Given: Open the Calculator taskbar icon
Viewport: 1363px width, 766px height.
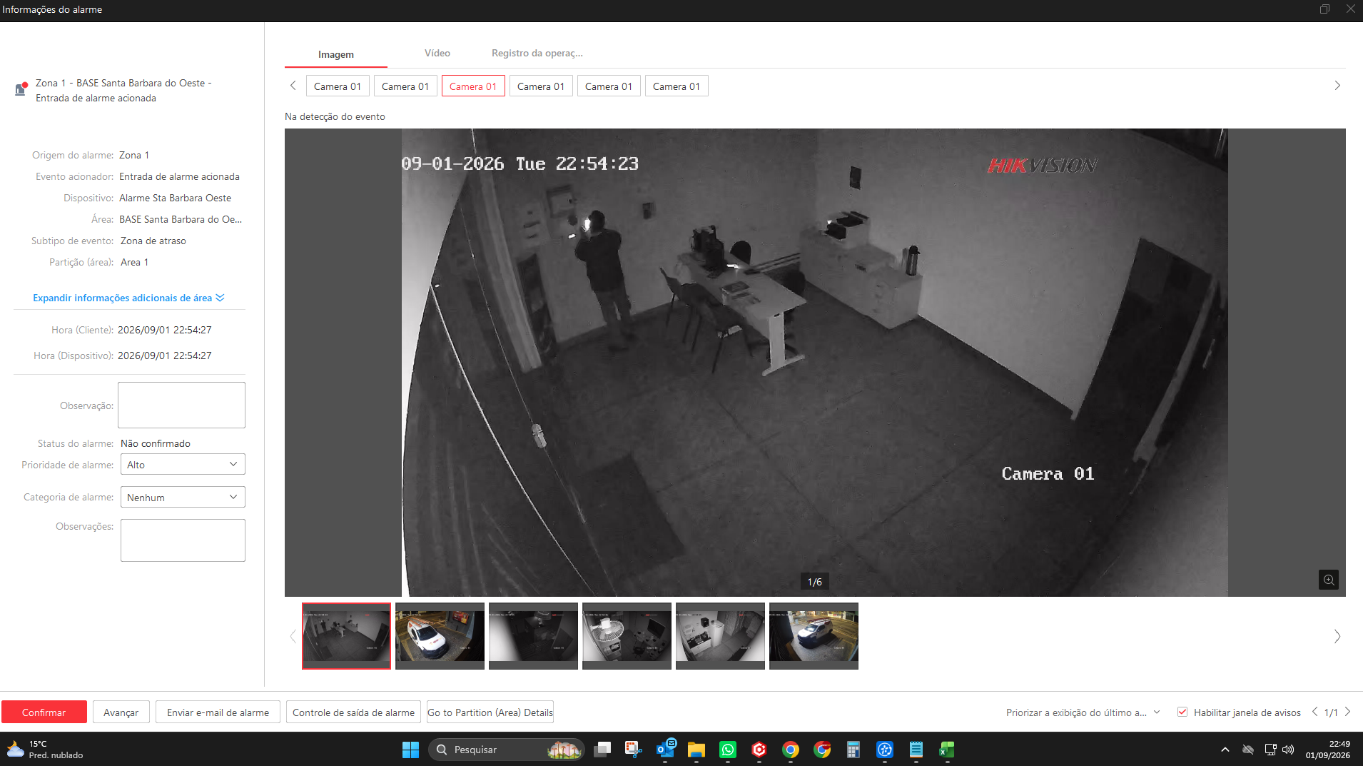Looking at the screenshot, I should click(x=853, y=750).
